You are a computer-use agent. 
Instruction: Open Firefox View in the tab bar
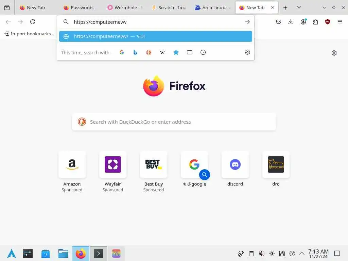click(x=7, y=7)
